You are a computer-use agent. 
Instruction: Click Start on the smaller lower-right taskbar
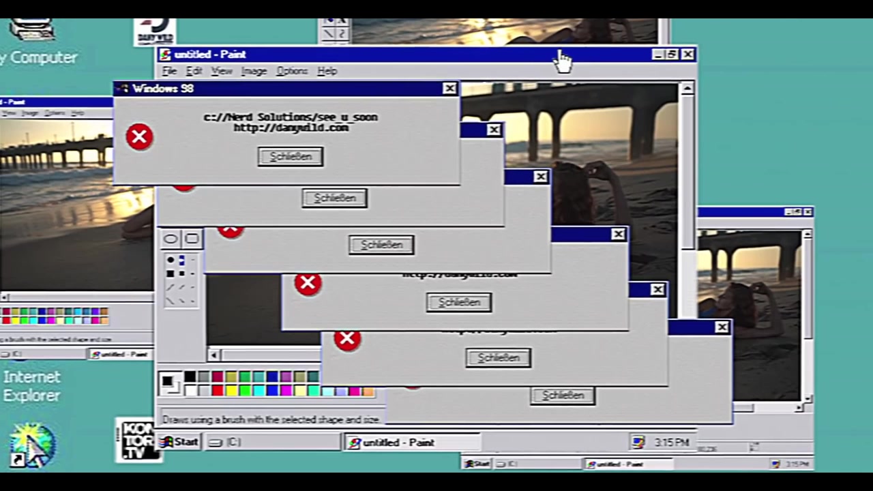click(x=477, y=464)
